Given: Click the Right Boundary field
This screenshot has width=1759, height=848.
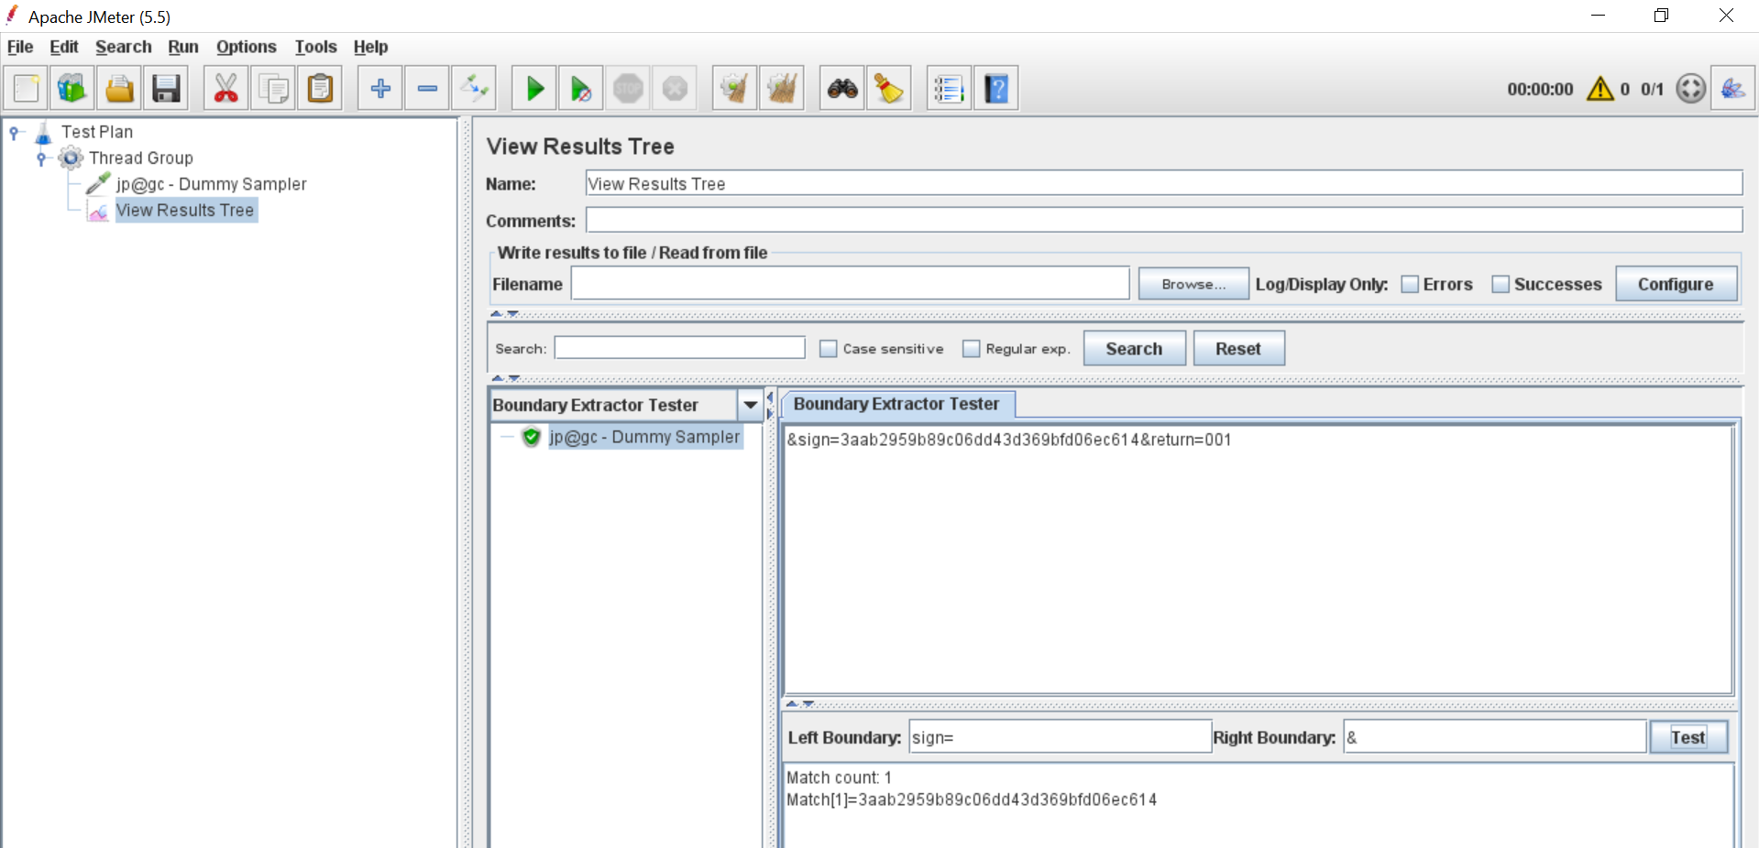Looking at the screenshot, I should pyautogui.click(x=1495, y=736).
